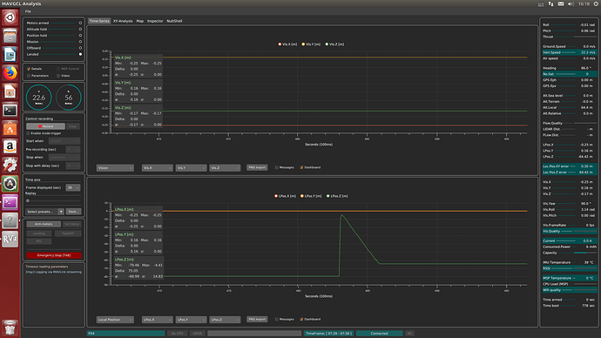Open the Inspector tab
Image resolution: width=601 pixels, height=338 pixels.
[x=155, y=21]
